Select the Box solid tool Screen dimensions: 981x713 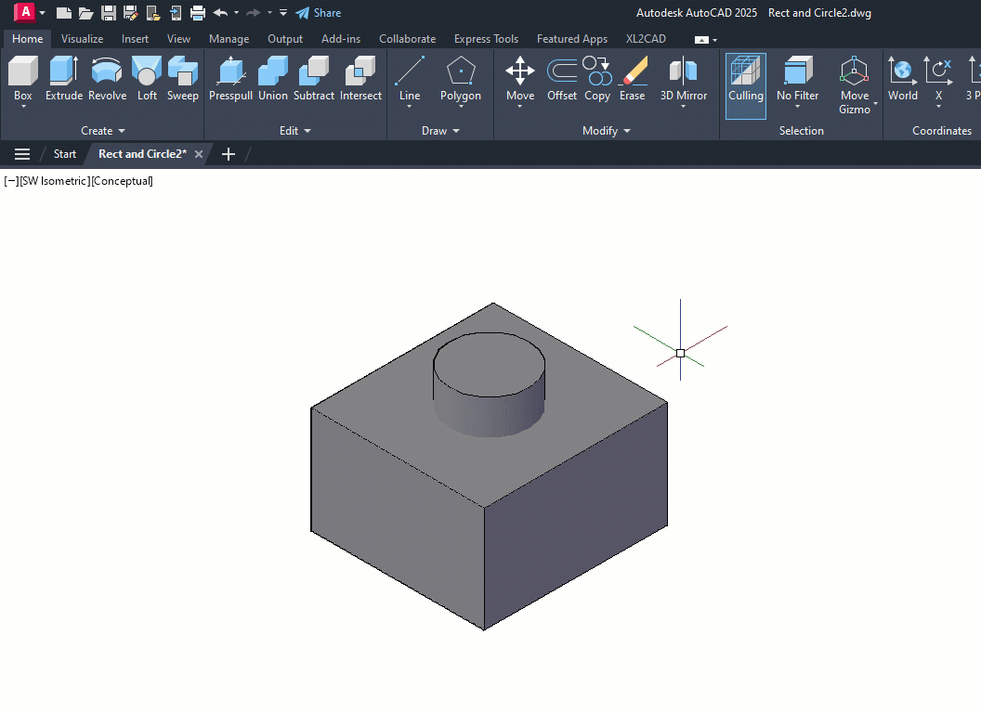pyautogui.click(x=23, y=78)
